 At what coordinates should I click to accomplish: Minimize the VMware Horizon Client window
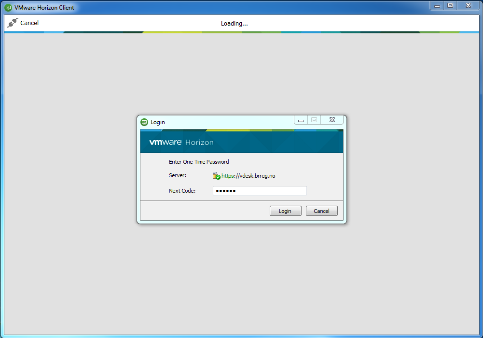pyautogui.click(x=437, y=5)
